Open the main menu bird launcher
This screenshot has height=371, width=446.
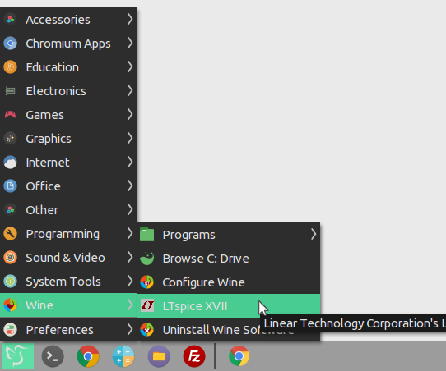(17, 356)
